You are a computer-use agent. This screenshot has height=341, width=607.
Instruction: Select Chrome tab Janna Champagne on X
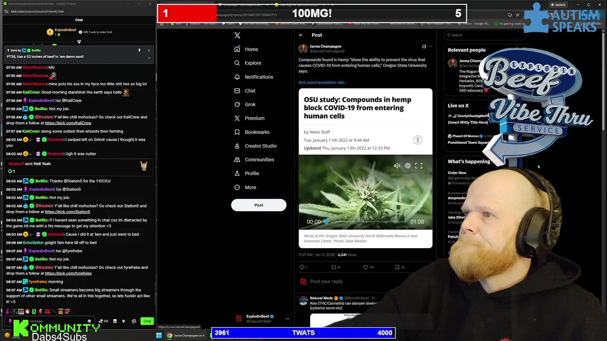pos(185,335)
